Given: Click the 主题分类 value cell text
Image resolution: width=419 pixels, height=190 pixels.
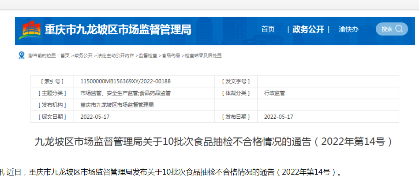Looking at the screenshot, I should tap(125, 93).
